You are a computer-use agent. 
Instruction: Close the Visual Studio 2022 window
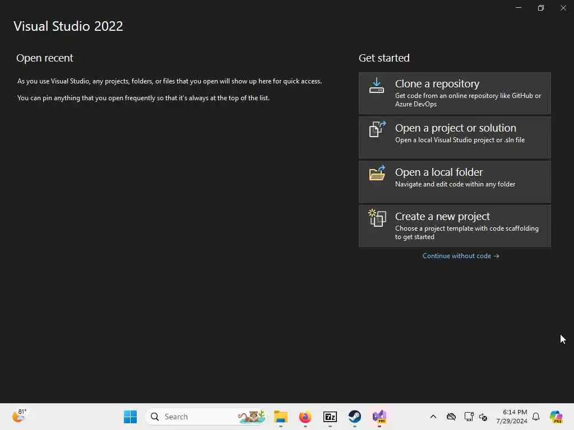tap(563, 8)
